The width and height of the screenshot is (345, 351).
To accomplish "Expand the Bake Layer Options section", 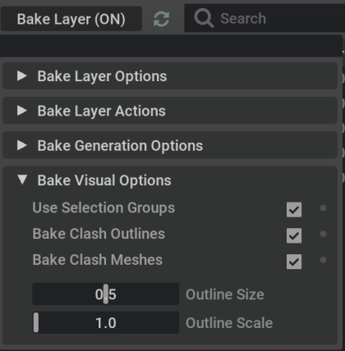I will [x=170, y=75].
